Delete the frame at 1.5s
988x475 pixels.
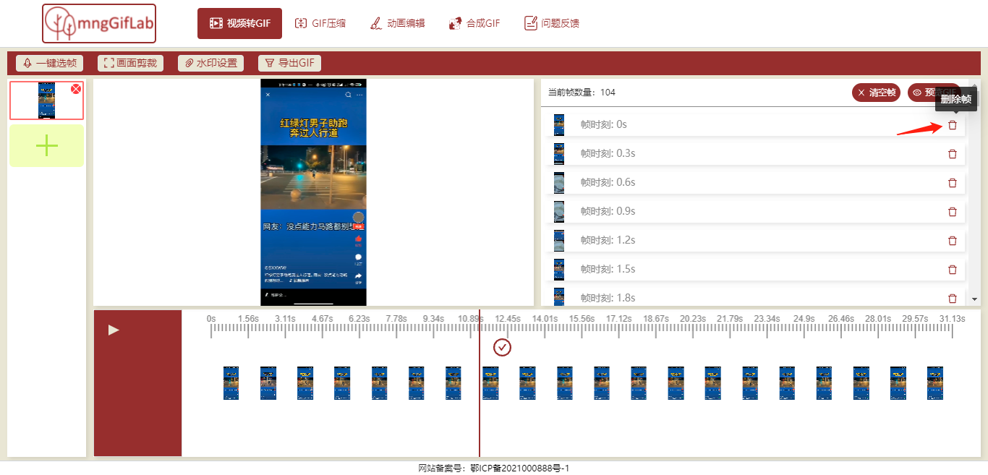pyautogui.click(x=953, y=269)
